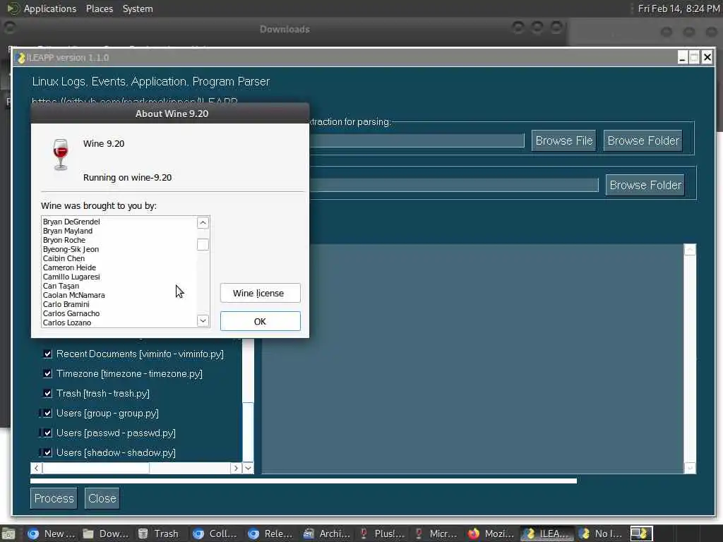Open the System menu
Viewport: 723px width, 542px height.
138,8
